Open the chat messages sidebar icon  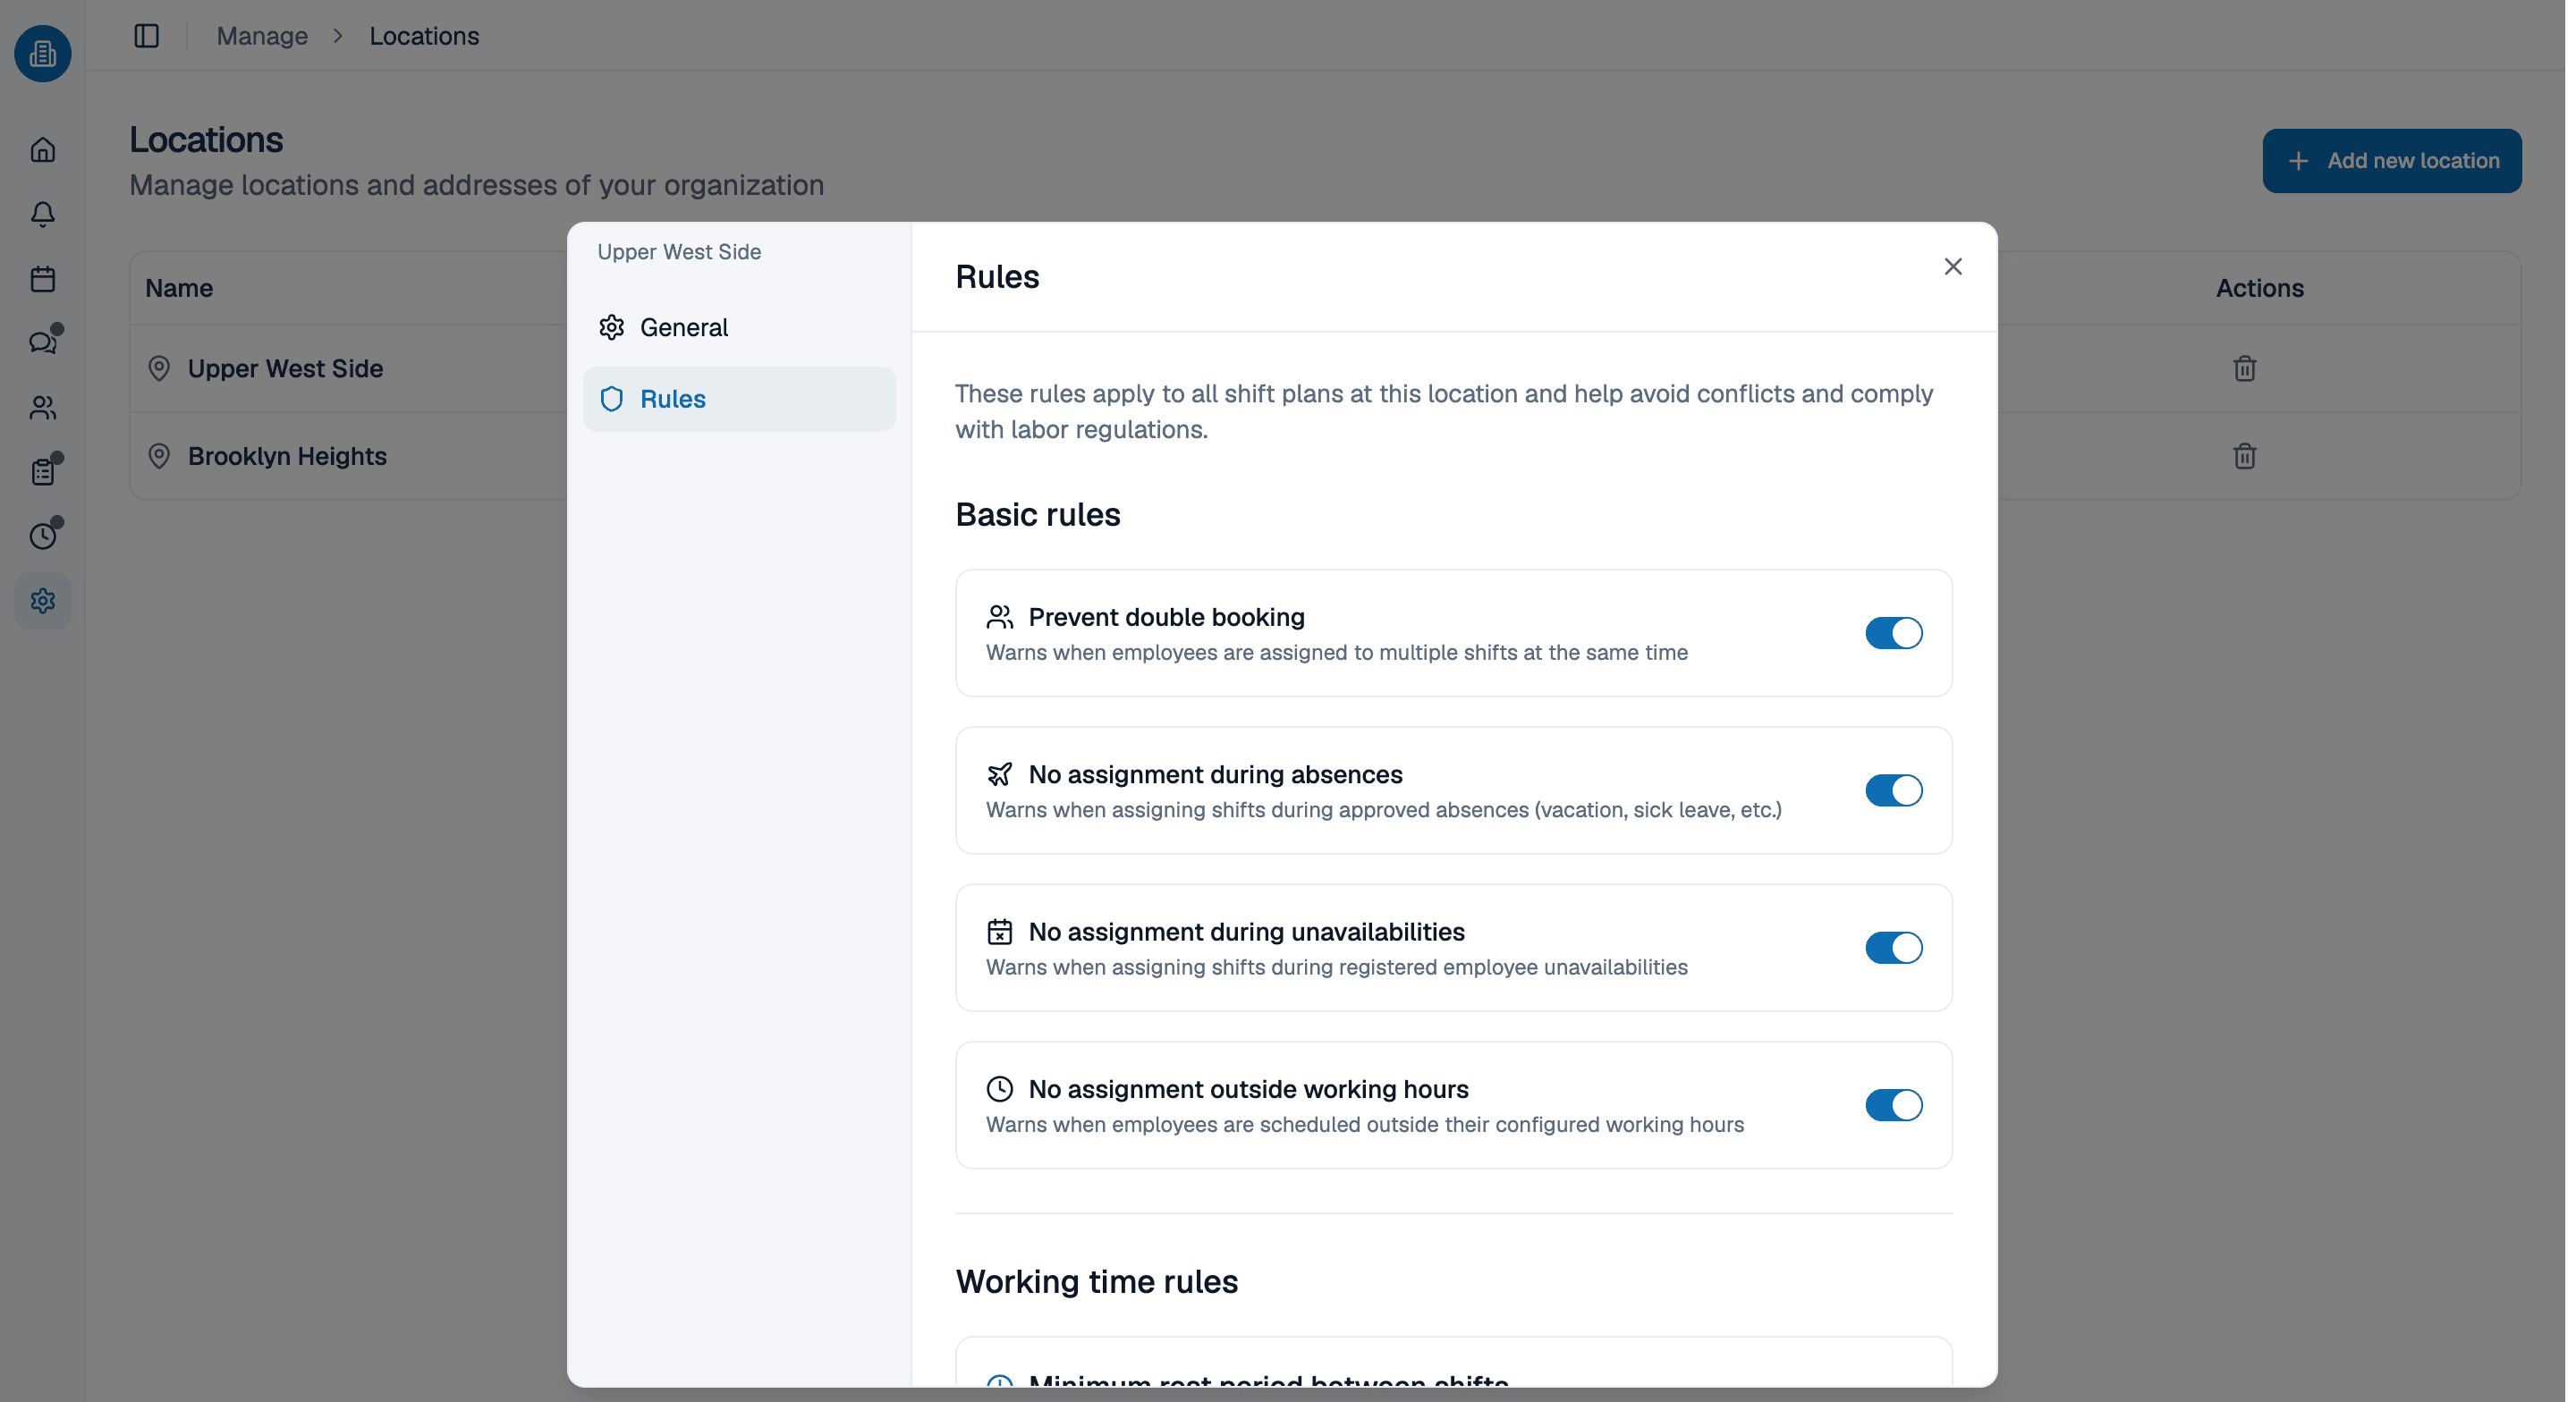[43, 343]
